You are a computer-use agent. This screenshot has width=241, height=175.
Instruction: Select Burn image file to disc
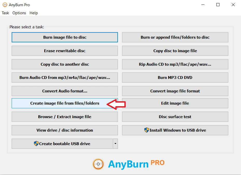(x=65, y=37)
